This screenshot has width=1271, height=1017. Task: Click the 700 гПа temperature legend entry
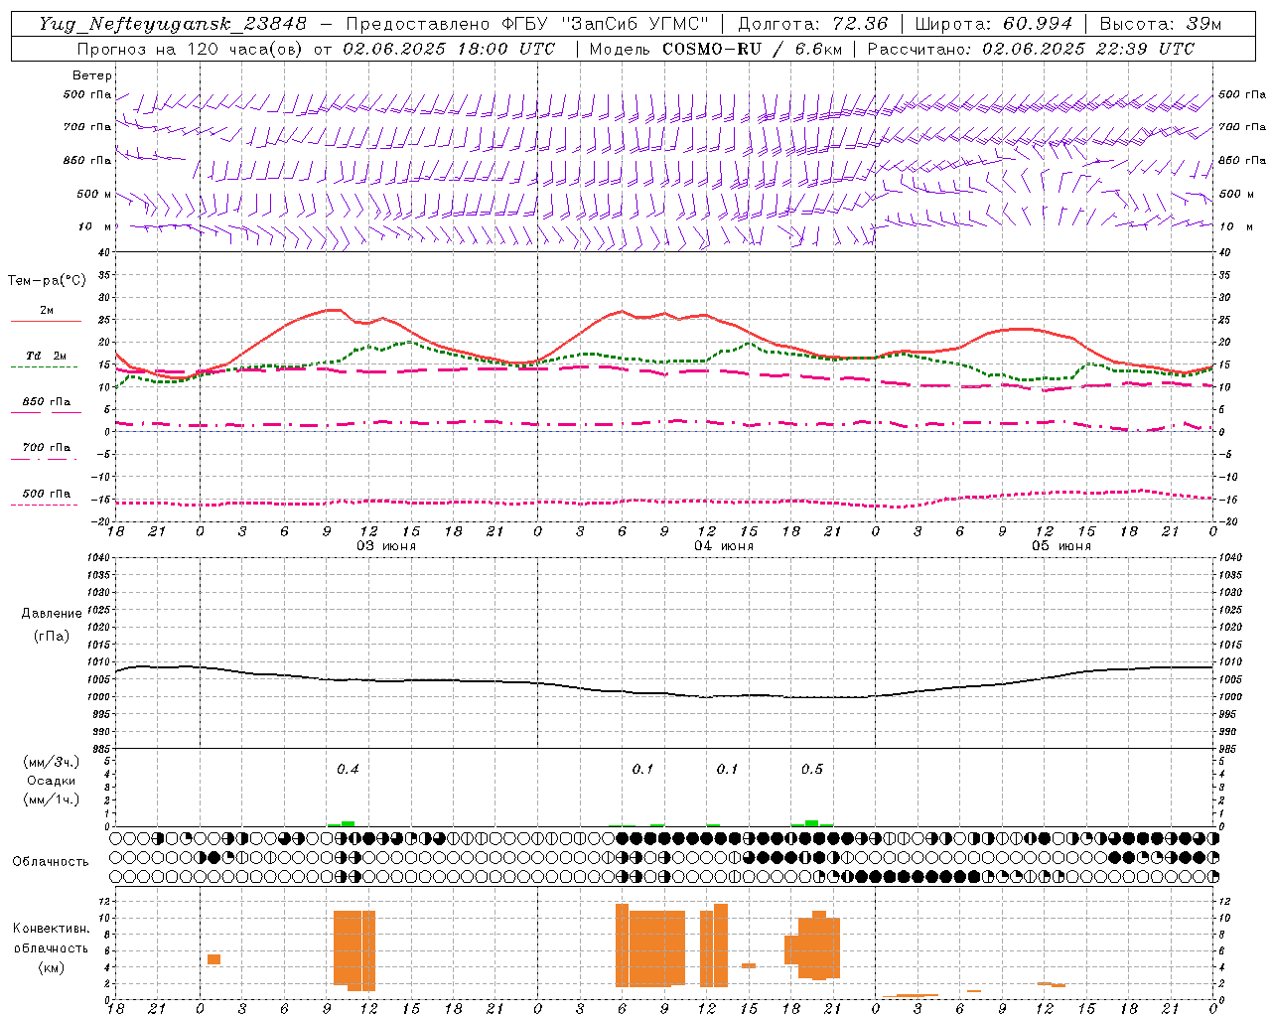pos(46,447)
